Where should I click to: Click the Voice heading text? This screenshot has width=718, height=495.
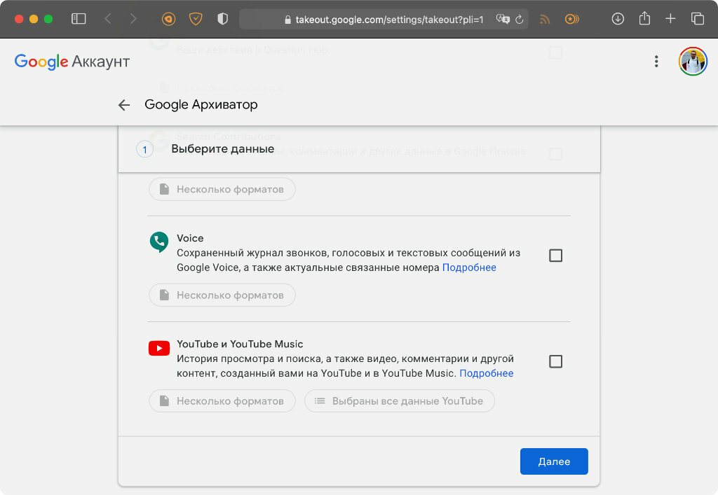190,238
